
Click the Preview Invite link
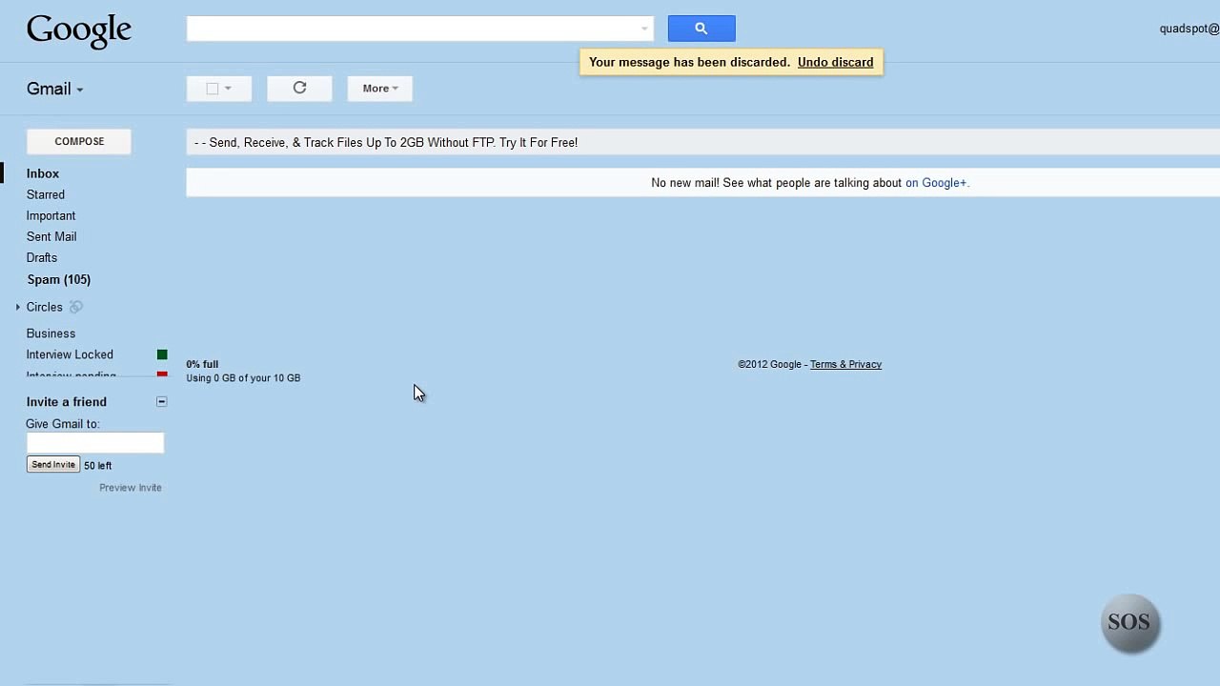tap(131, 488)
